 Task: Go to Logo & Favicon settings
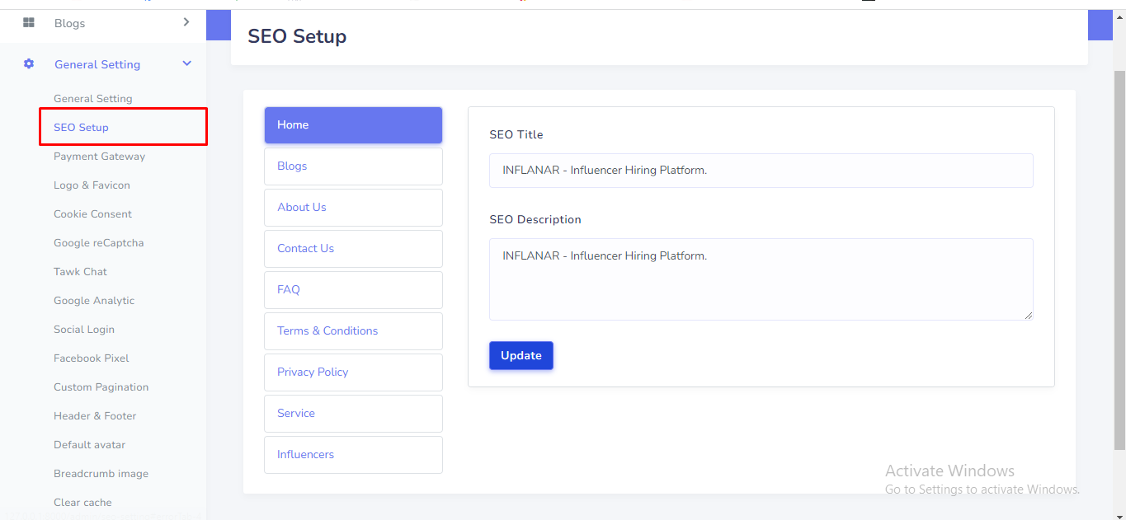[92, 185]
